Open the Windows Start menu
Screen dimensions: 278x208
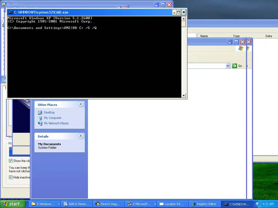(x=12, y=204)
